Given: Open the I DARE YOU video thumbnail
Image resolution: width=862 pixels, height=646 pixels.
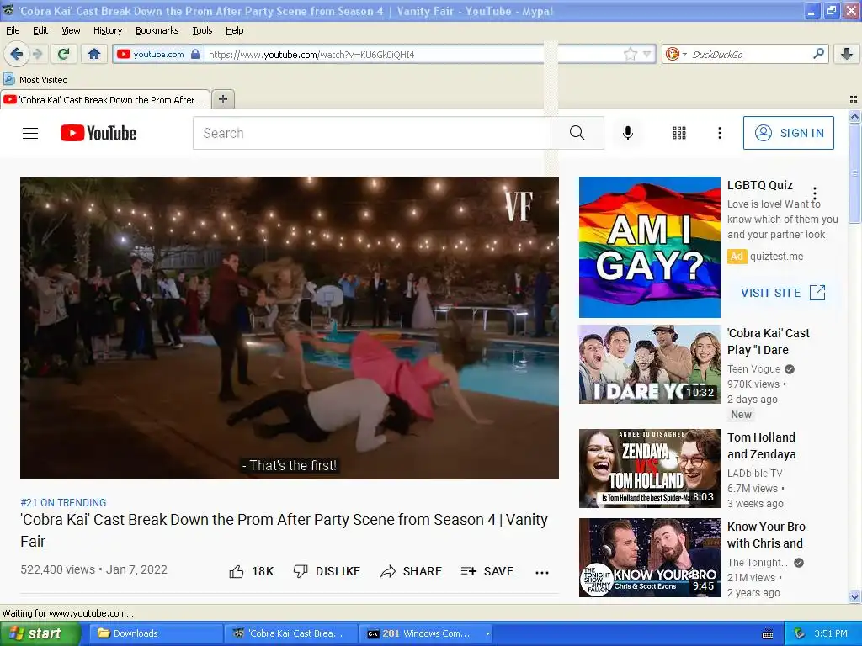Looking at the screenshot, I should (x=650, y=363).
